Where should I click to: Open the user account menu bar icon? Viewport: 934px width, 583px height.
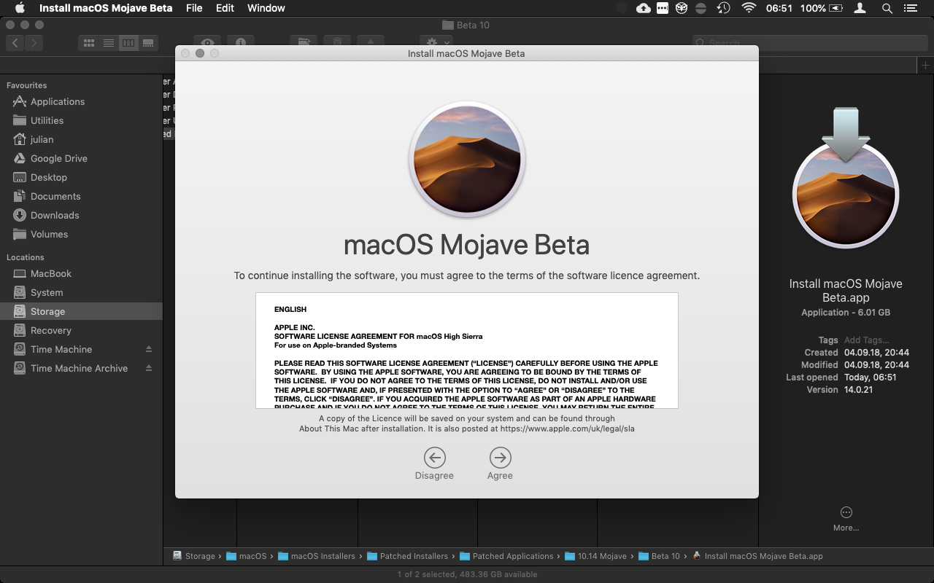tap(860, 8)
